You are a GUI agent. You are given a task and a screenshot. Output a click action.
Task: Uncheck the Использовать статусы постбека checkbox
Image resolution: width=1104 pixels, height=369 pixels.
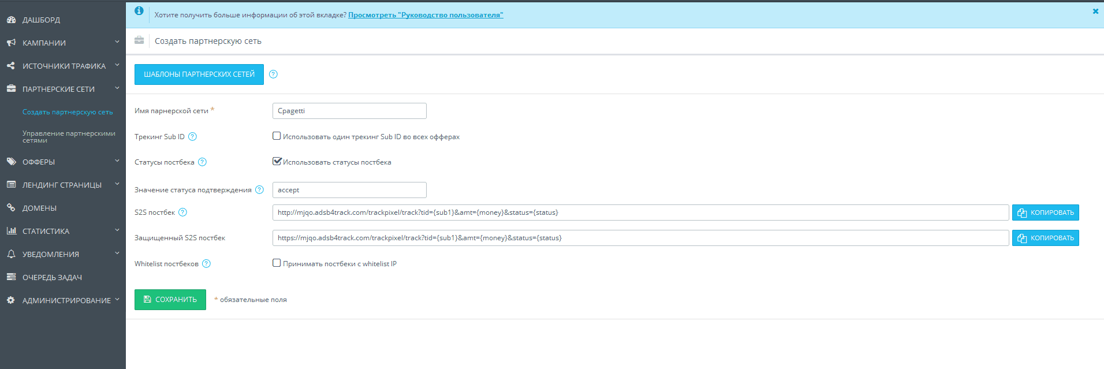click(x=277, y=161)
